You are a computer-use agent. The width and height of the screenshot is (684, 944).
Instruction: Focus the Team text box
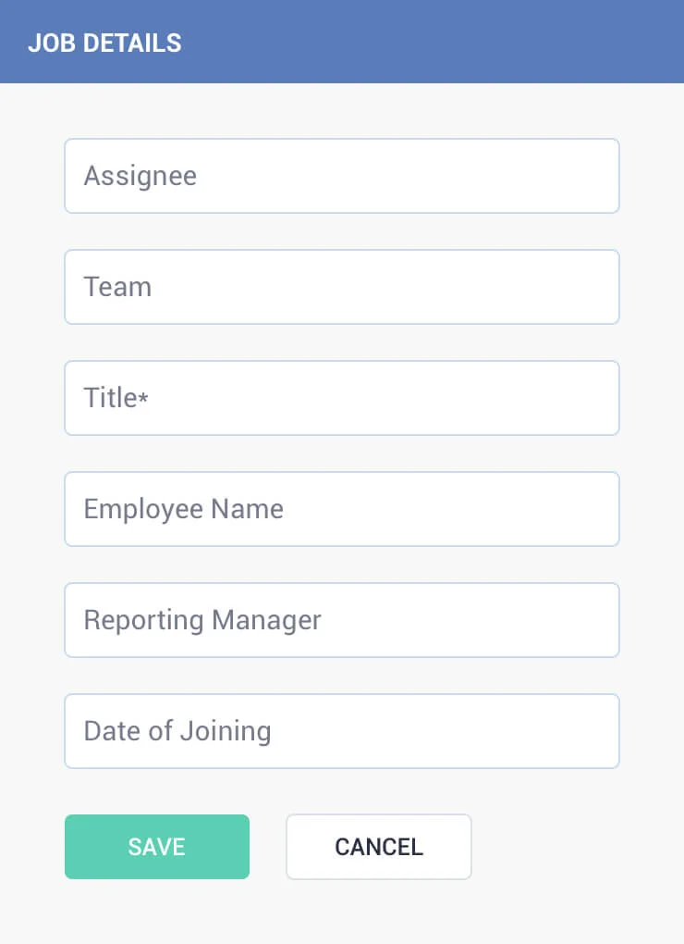(341, 287)
